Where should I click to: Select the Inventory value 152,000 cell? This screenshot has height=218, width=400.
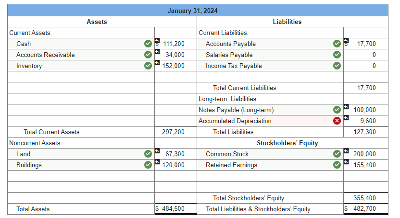tap(175, 66)
